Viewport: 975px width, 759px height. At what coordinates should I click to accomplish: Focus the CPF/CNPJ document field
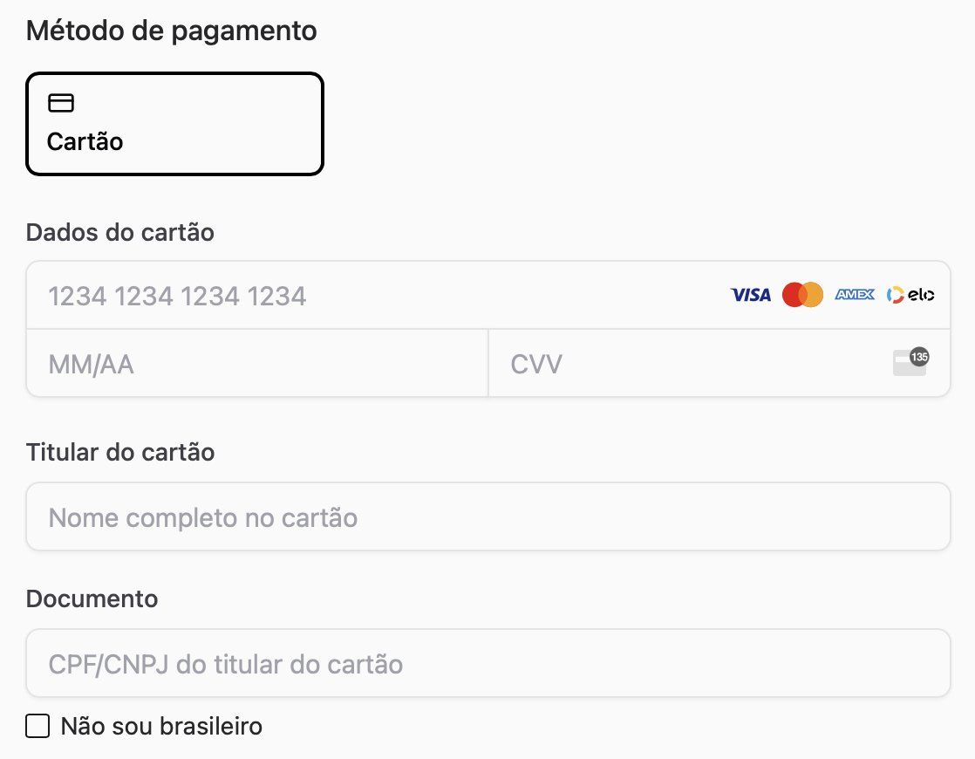(x=488, y=663)
